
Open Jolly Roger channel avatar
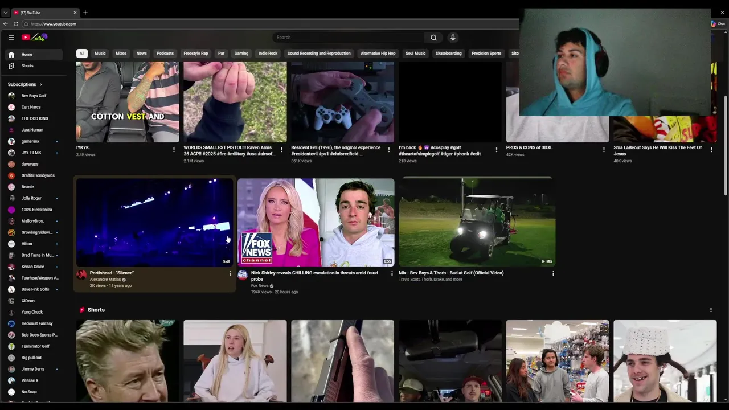(11, 198)
